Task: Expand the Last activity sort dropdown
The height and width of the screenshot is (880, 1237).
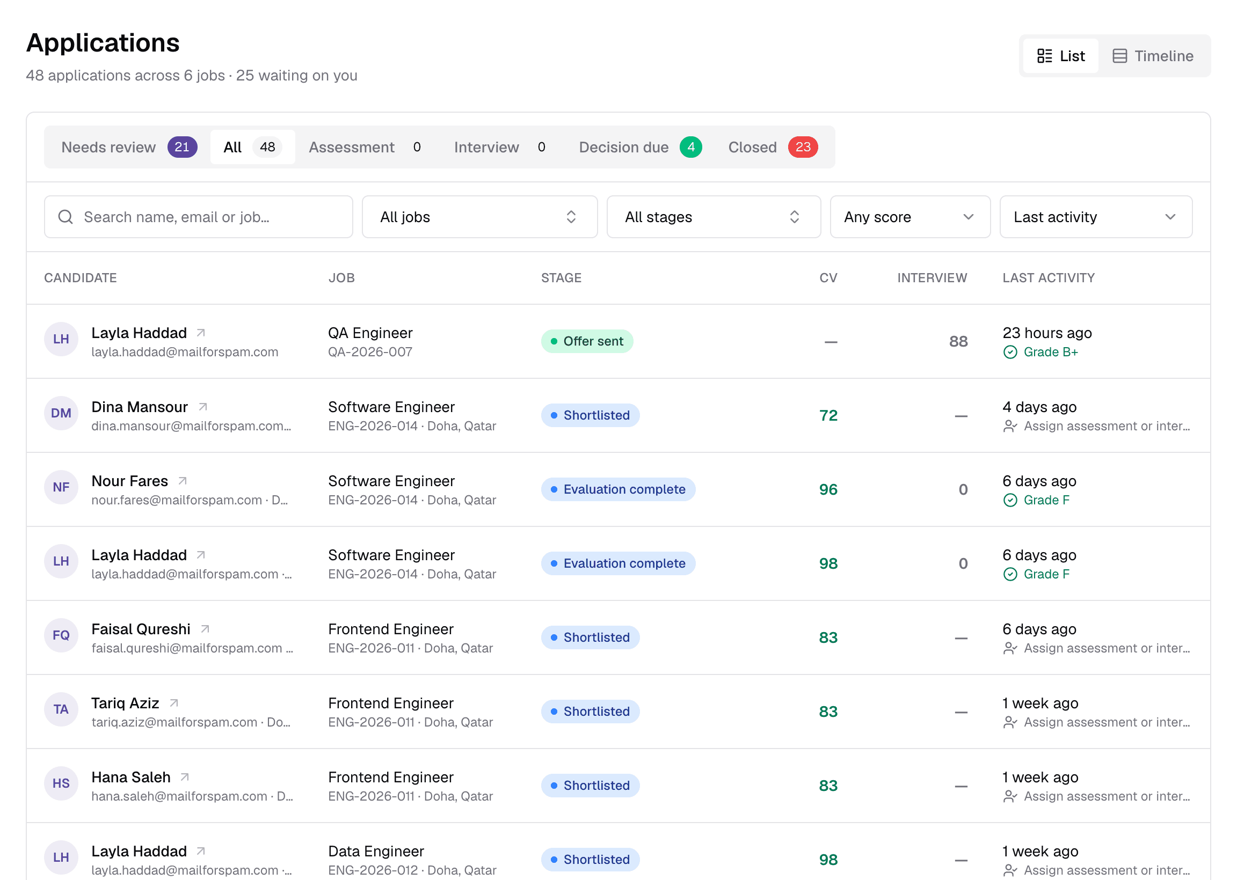Action: coord(1096,217)
